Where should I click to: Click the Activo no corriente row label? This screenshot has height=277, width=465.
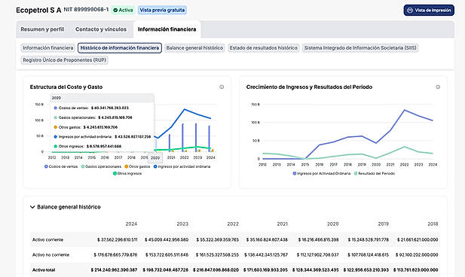[50, 254]
